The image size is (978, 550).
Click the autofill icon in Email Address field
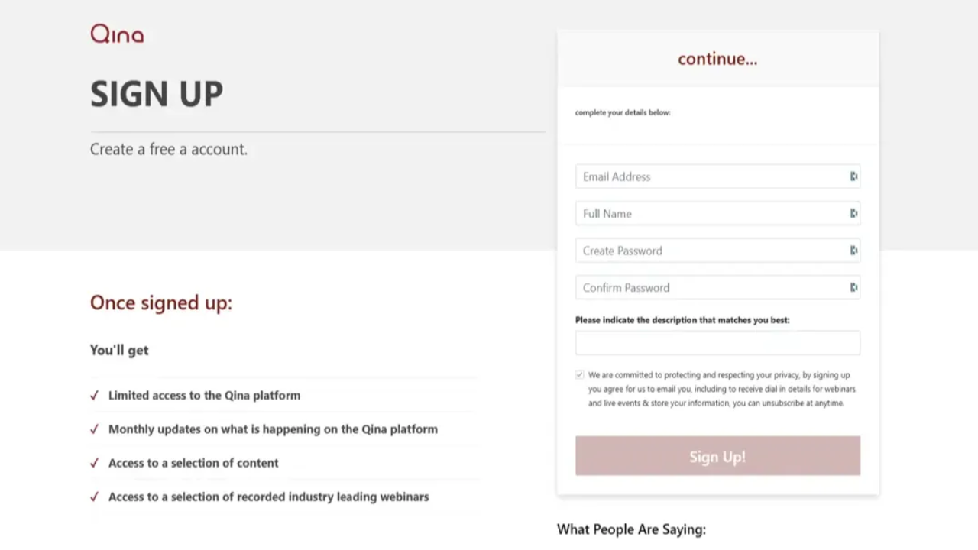click(x=853, y=176)
